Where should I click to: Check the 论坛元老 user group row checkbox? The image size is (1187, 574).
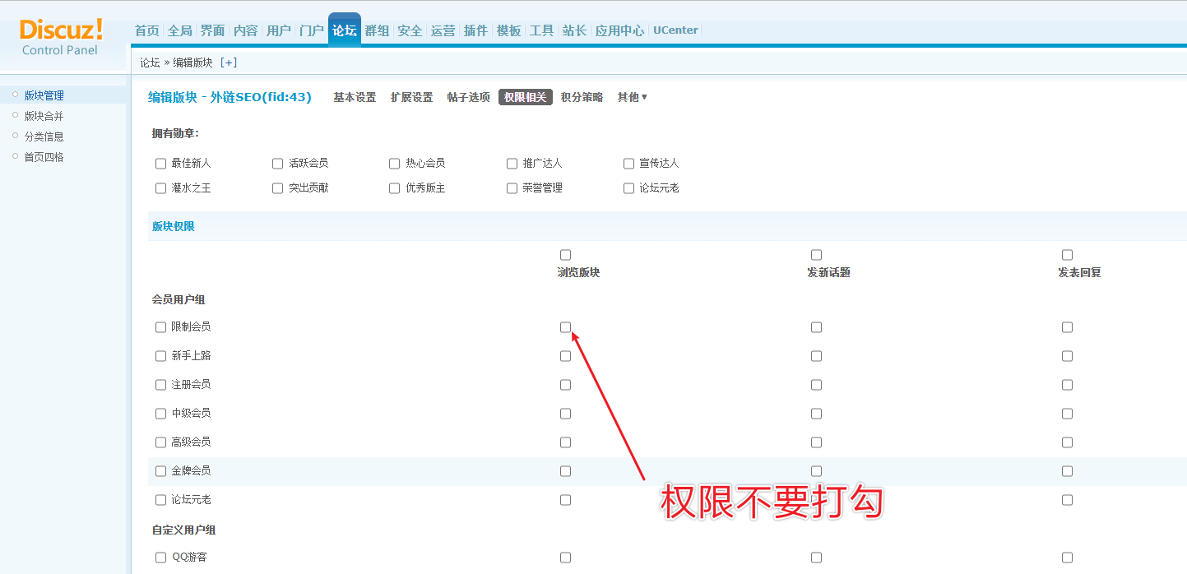coord(161,500)
